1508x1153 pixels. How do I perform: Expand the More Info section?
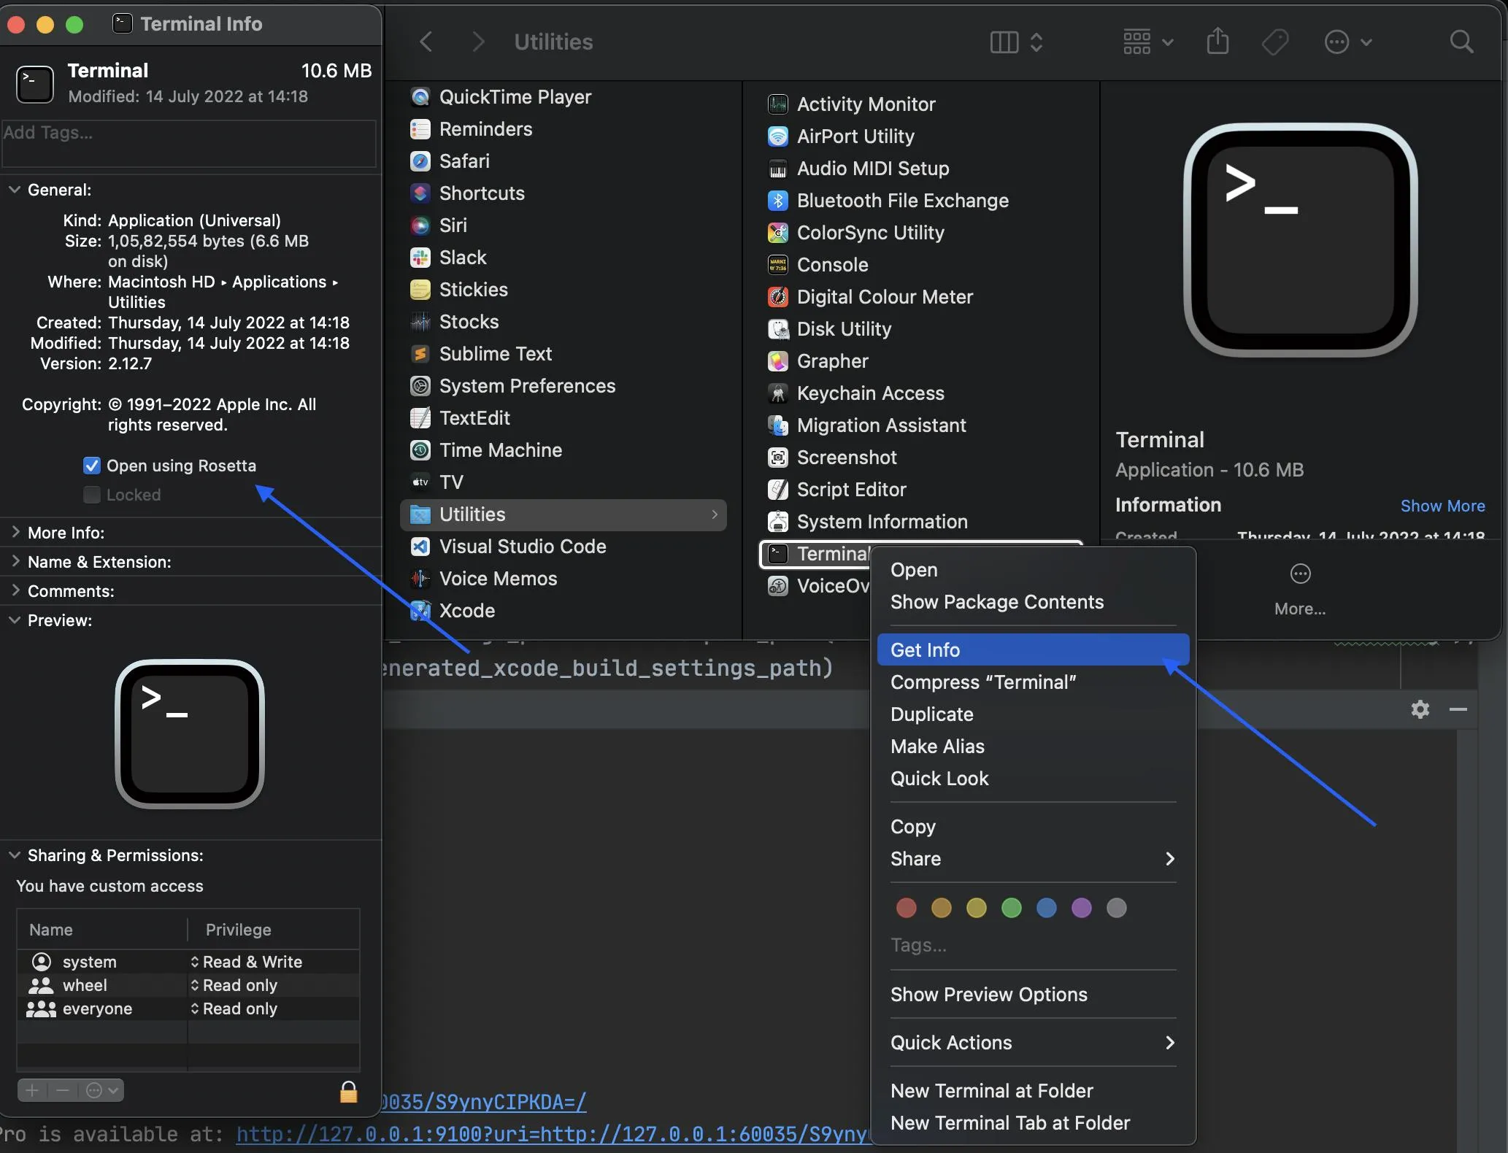point(15,533)
